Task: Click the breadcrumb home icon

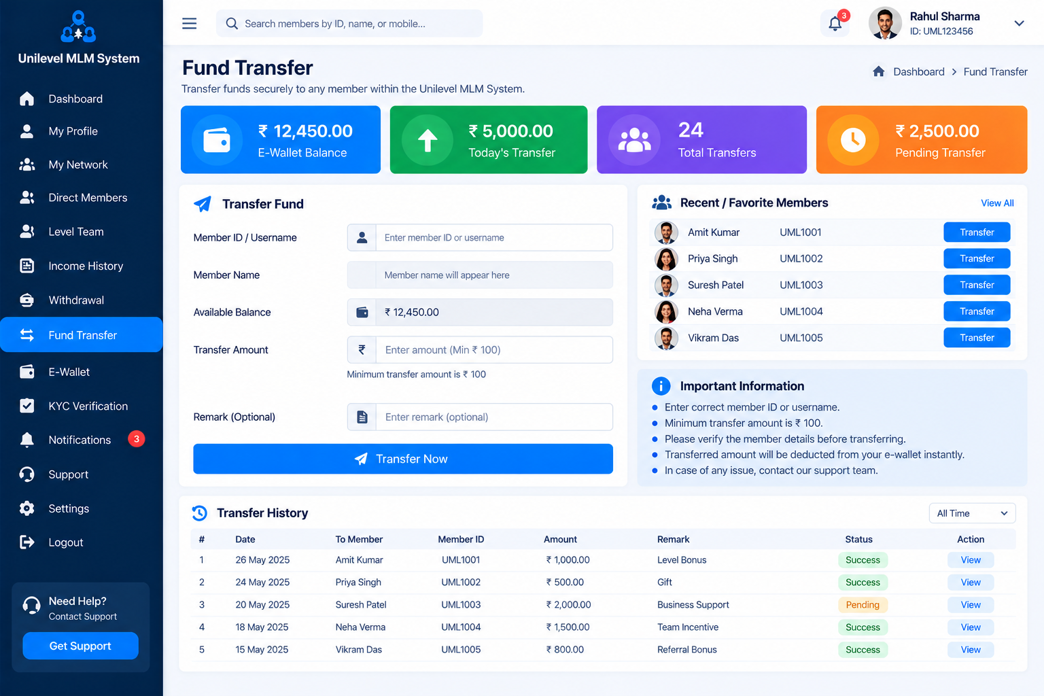Action: point(879,71)
